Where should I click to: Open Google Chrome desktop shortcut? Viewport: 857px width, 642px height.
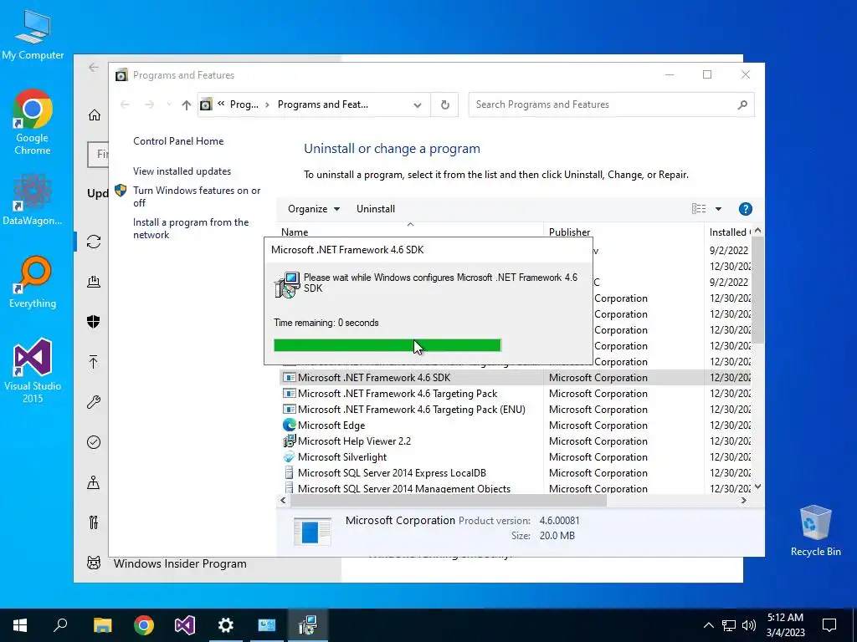pyautogui.click(x=33, y=122)
